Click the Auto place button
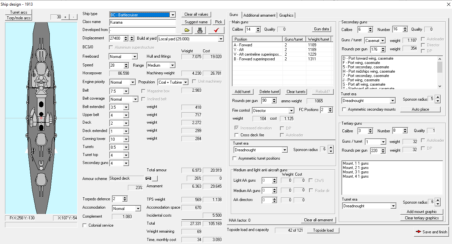The height and width of the screenshot is (244, 452). (x=420, y=109)
